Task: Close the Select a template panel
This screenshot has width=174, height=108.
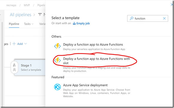Action: (172, 4)
